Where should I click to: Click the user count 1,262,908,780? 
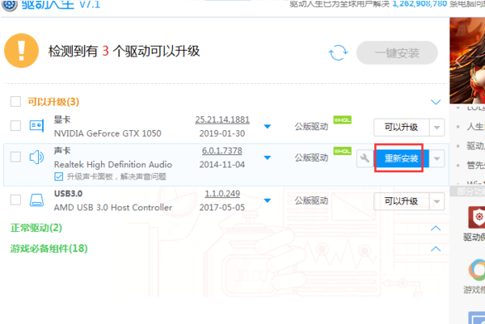coord(420,4)
